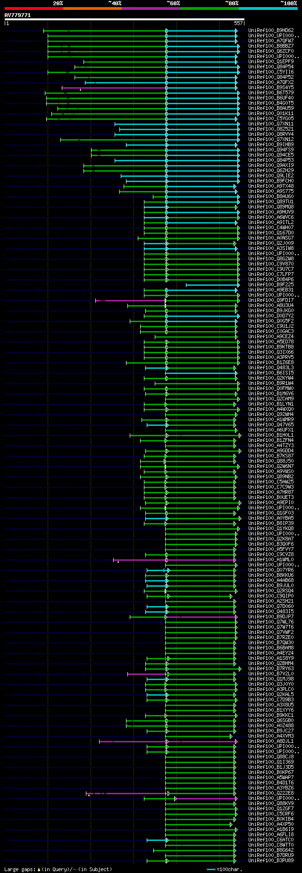This screenshot has width=302, height=873.
Task: Open hit UniRef100_Q1EPF9
Action: 271,62
